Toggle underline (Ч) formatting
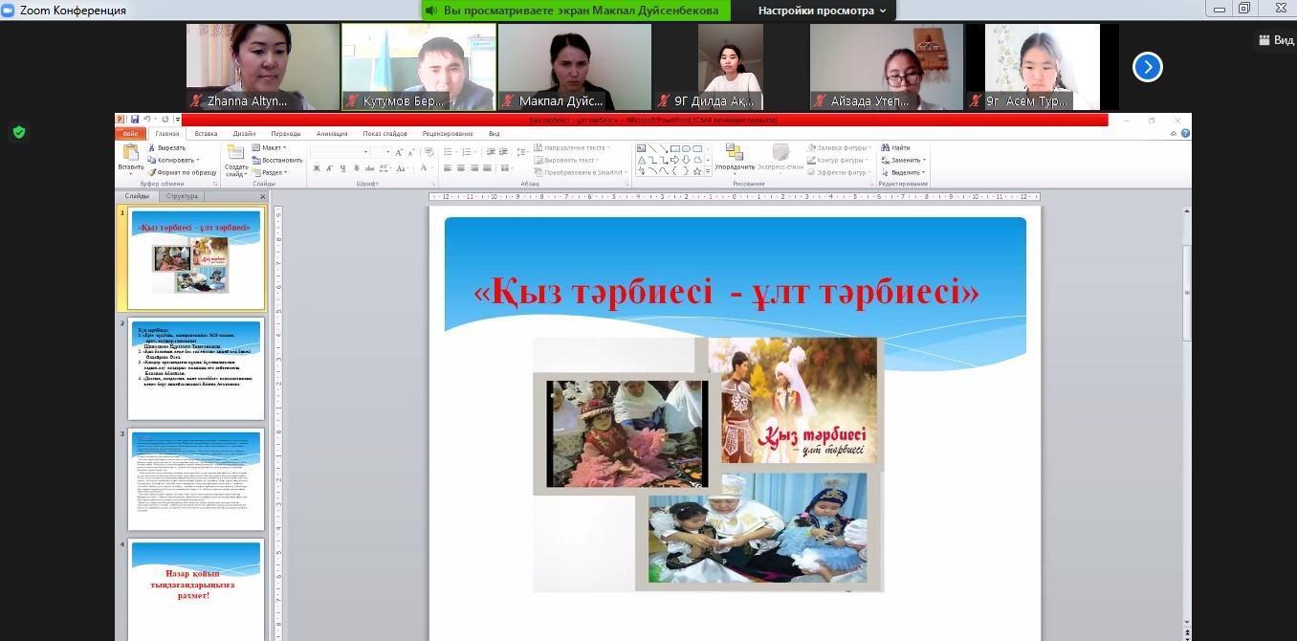The image size is (1297, 641). [343, 168]
